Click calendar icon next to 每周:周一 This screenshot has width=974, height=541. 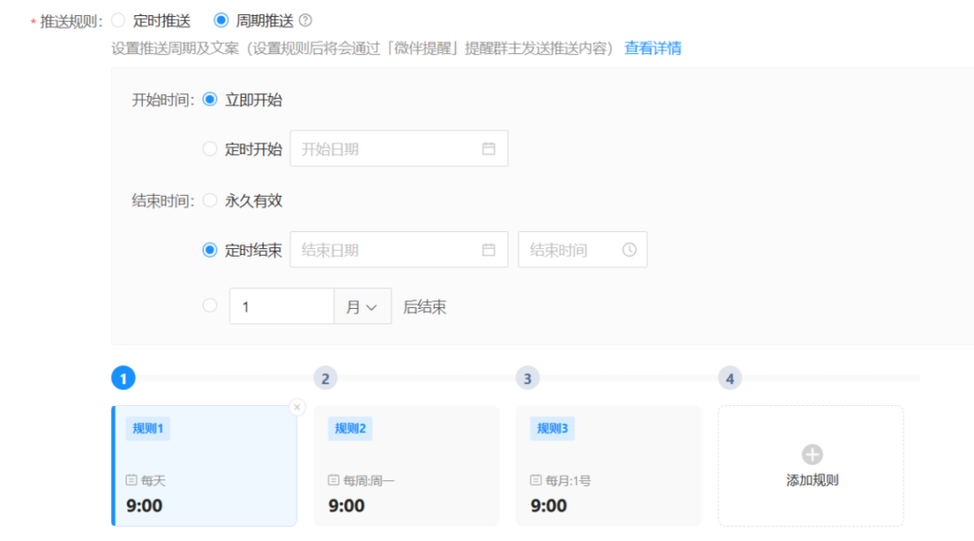(x=334, y=480)
